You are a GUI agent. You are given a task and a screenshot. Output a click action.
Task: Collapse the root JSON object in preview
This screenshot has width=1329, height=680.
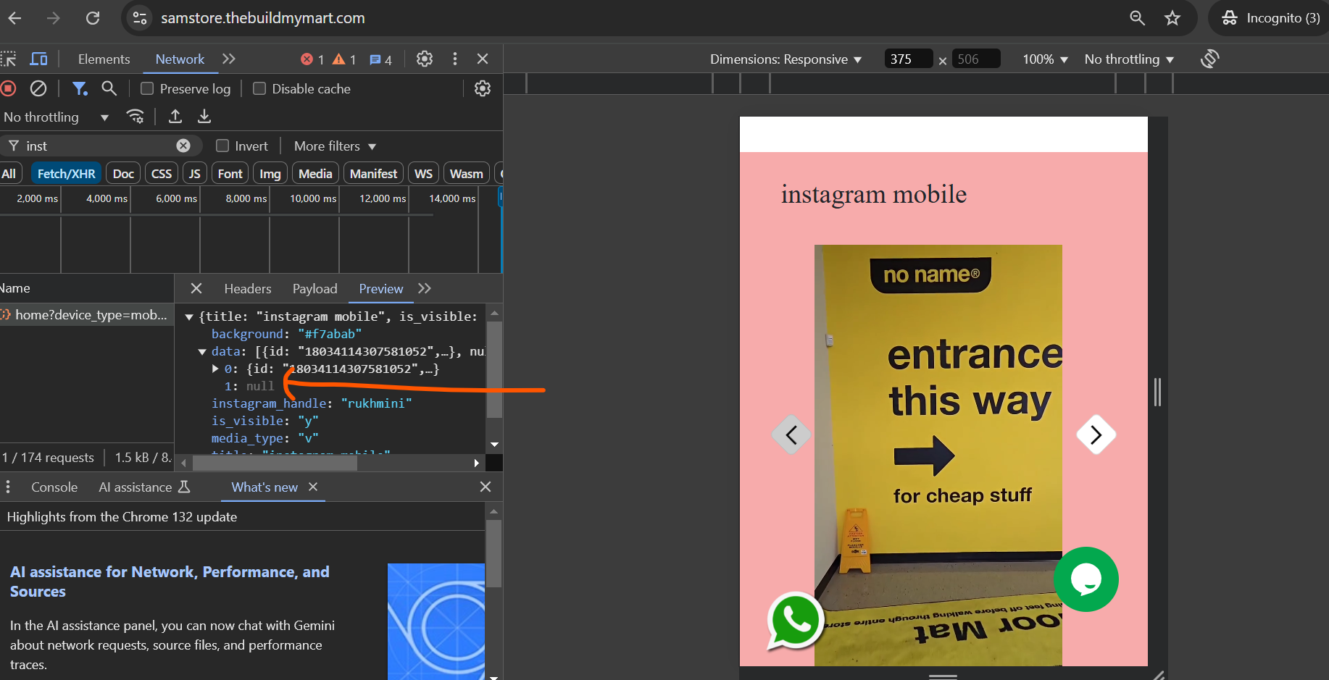coord(189,317)
